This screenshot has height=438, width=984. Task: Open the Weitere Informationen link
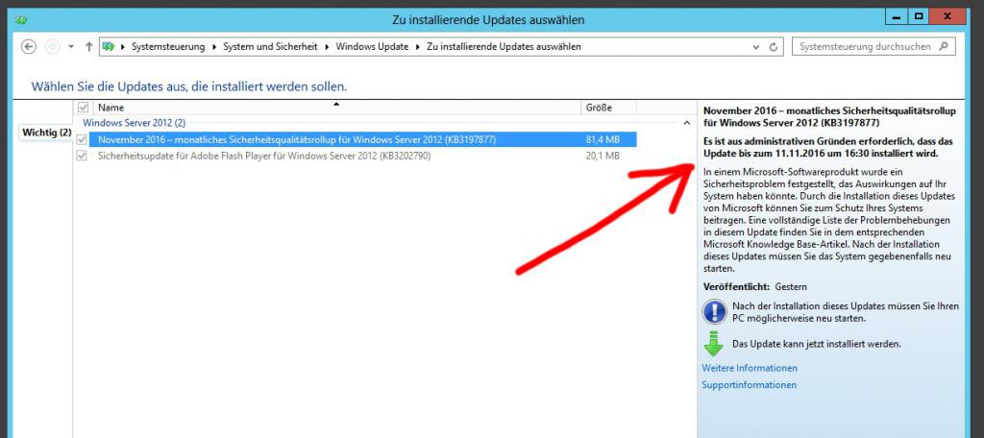click(x=750, y=368)
